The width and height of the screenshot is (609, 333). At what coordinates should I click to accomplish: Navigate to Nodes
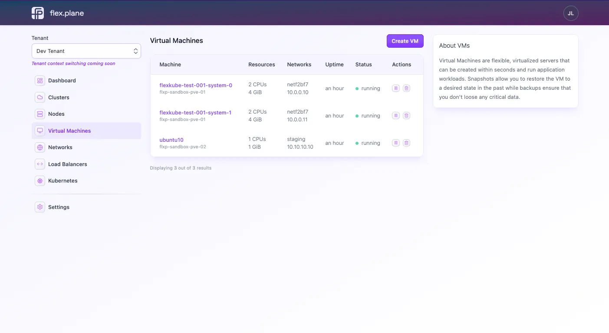tap(86, 114)
